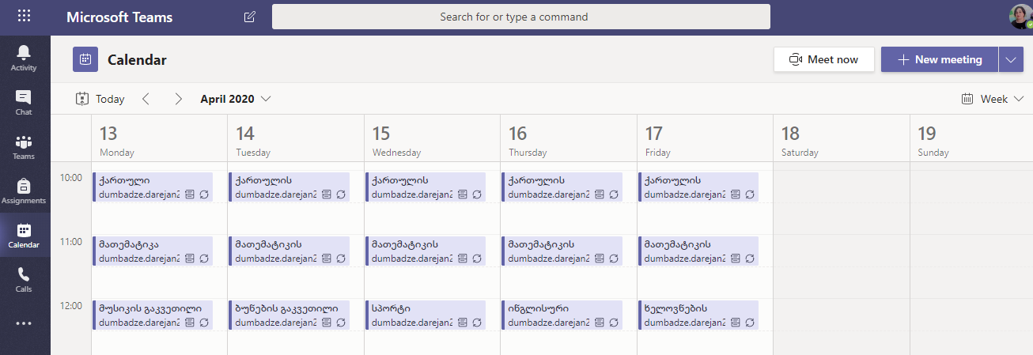
Task: Open Wednesday 12:00 სპორტი meeting
Action: pyautogui.click(x=426, y=315)
